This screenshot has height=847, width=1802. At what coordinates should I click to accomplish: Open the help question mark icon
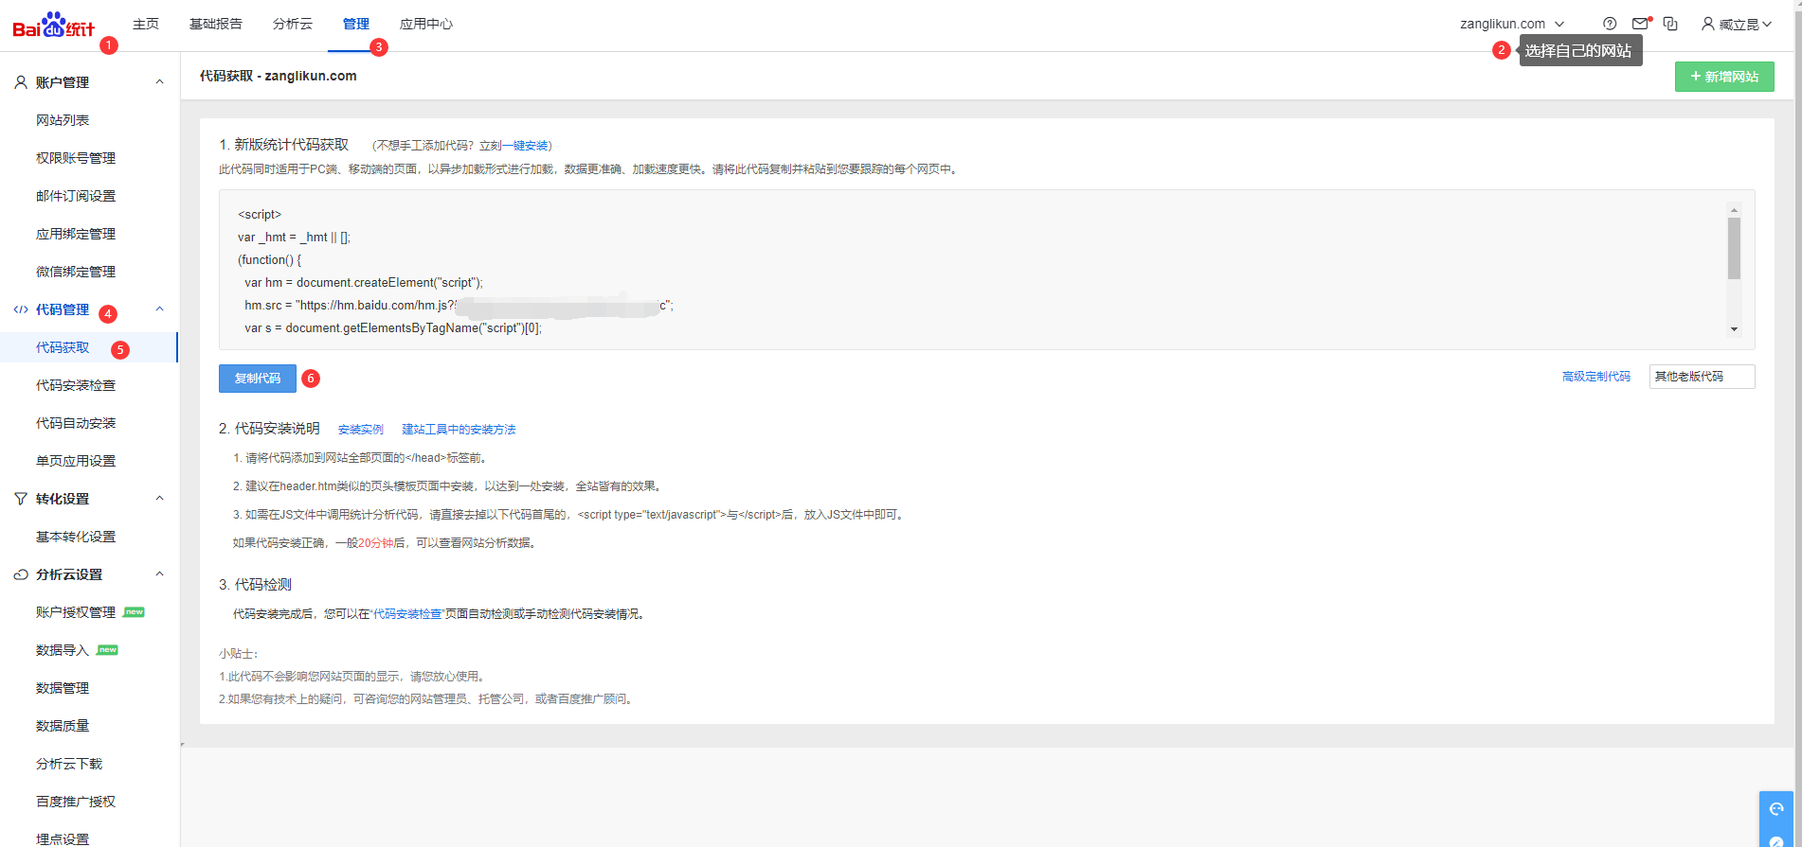[x=1610, y=24]
